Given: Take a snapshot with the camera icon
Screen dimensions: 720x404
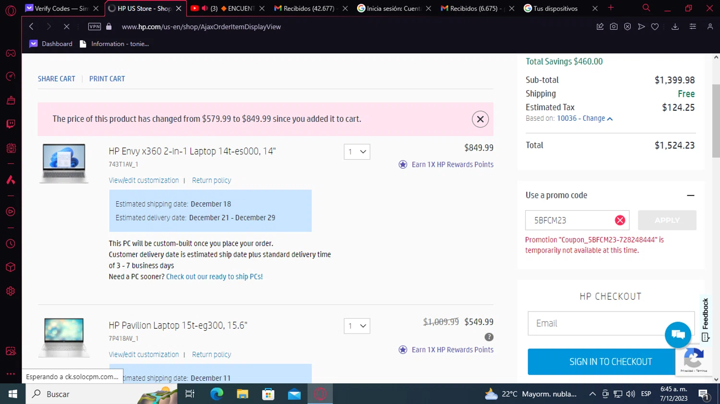Looking at the screenshot, I should coord(613,27).
